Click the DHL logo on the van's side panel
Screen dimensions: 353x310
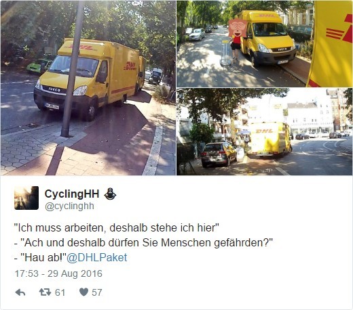(x=130, y=66)
